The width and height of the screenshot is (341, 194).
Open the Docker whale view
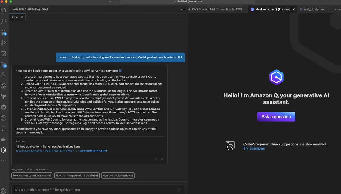3,139
